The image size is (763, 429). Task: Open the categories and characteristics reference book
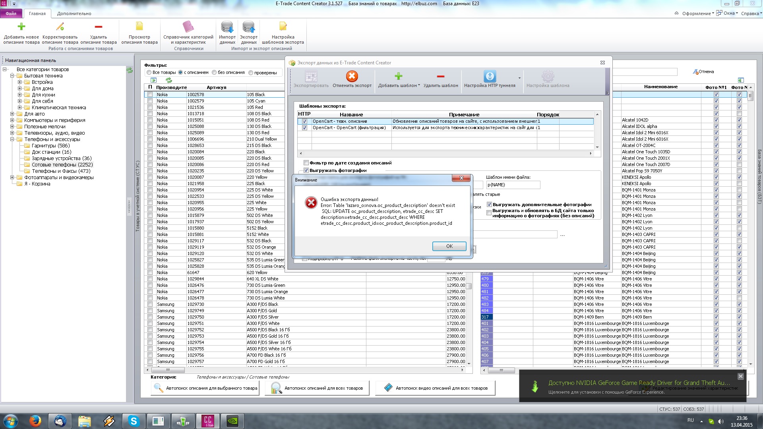pos(188,27)
